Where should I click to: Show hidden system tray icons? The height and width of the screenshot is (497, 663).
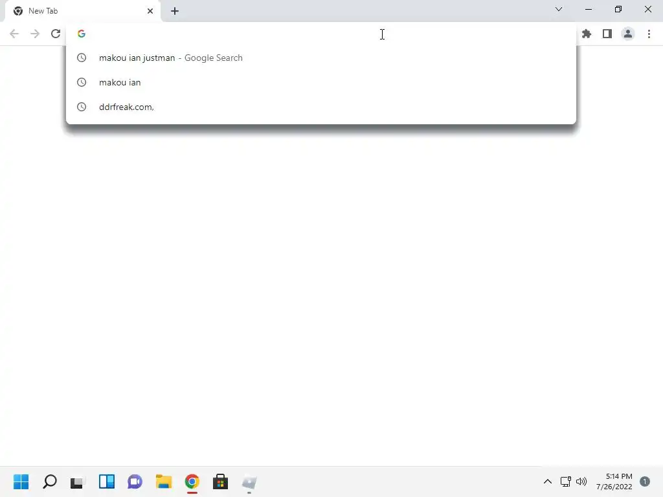pos(548,481)
